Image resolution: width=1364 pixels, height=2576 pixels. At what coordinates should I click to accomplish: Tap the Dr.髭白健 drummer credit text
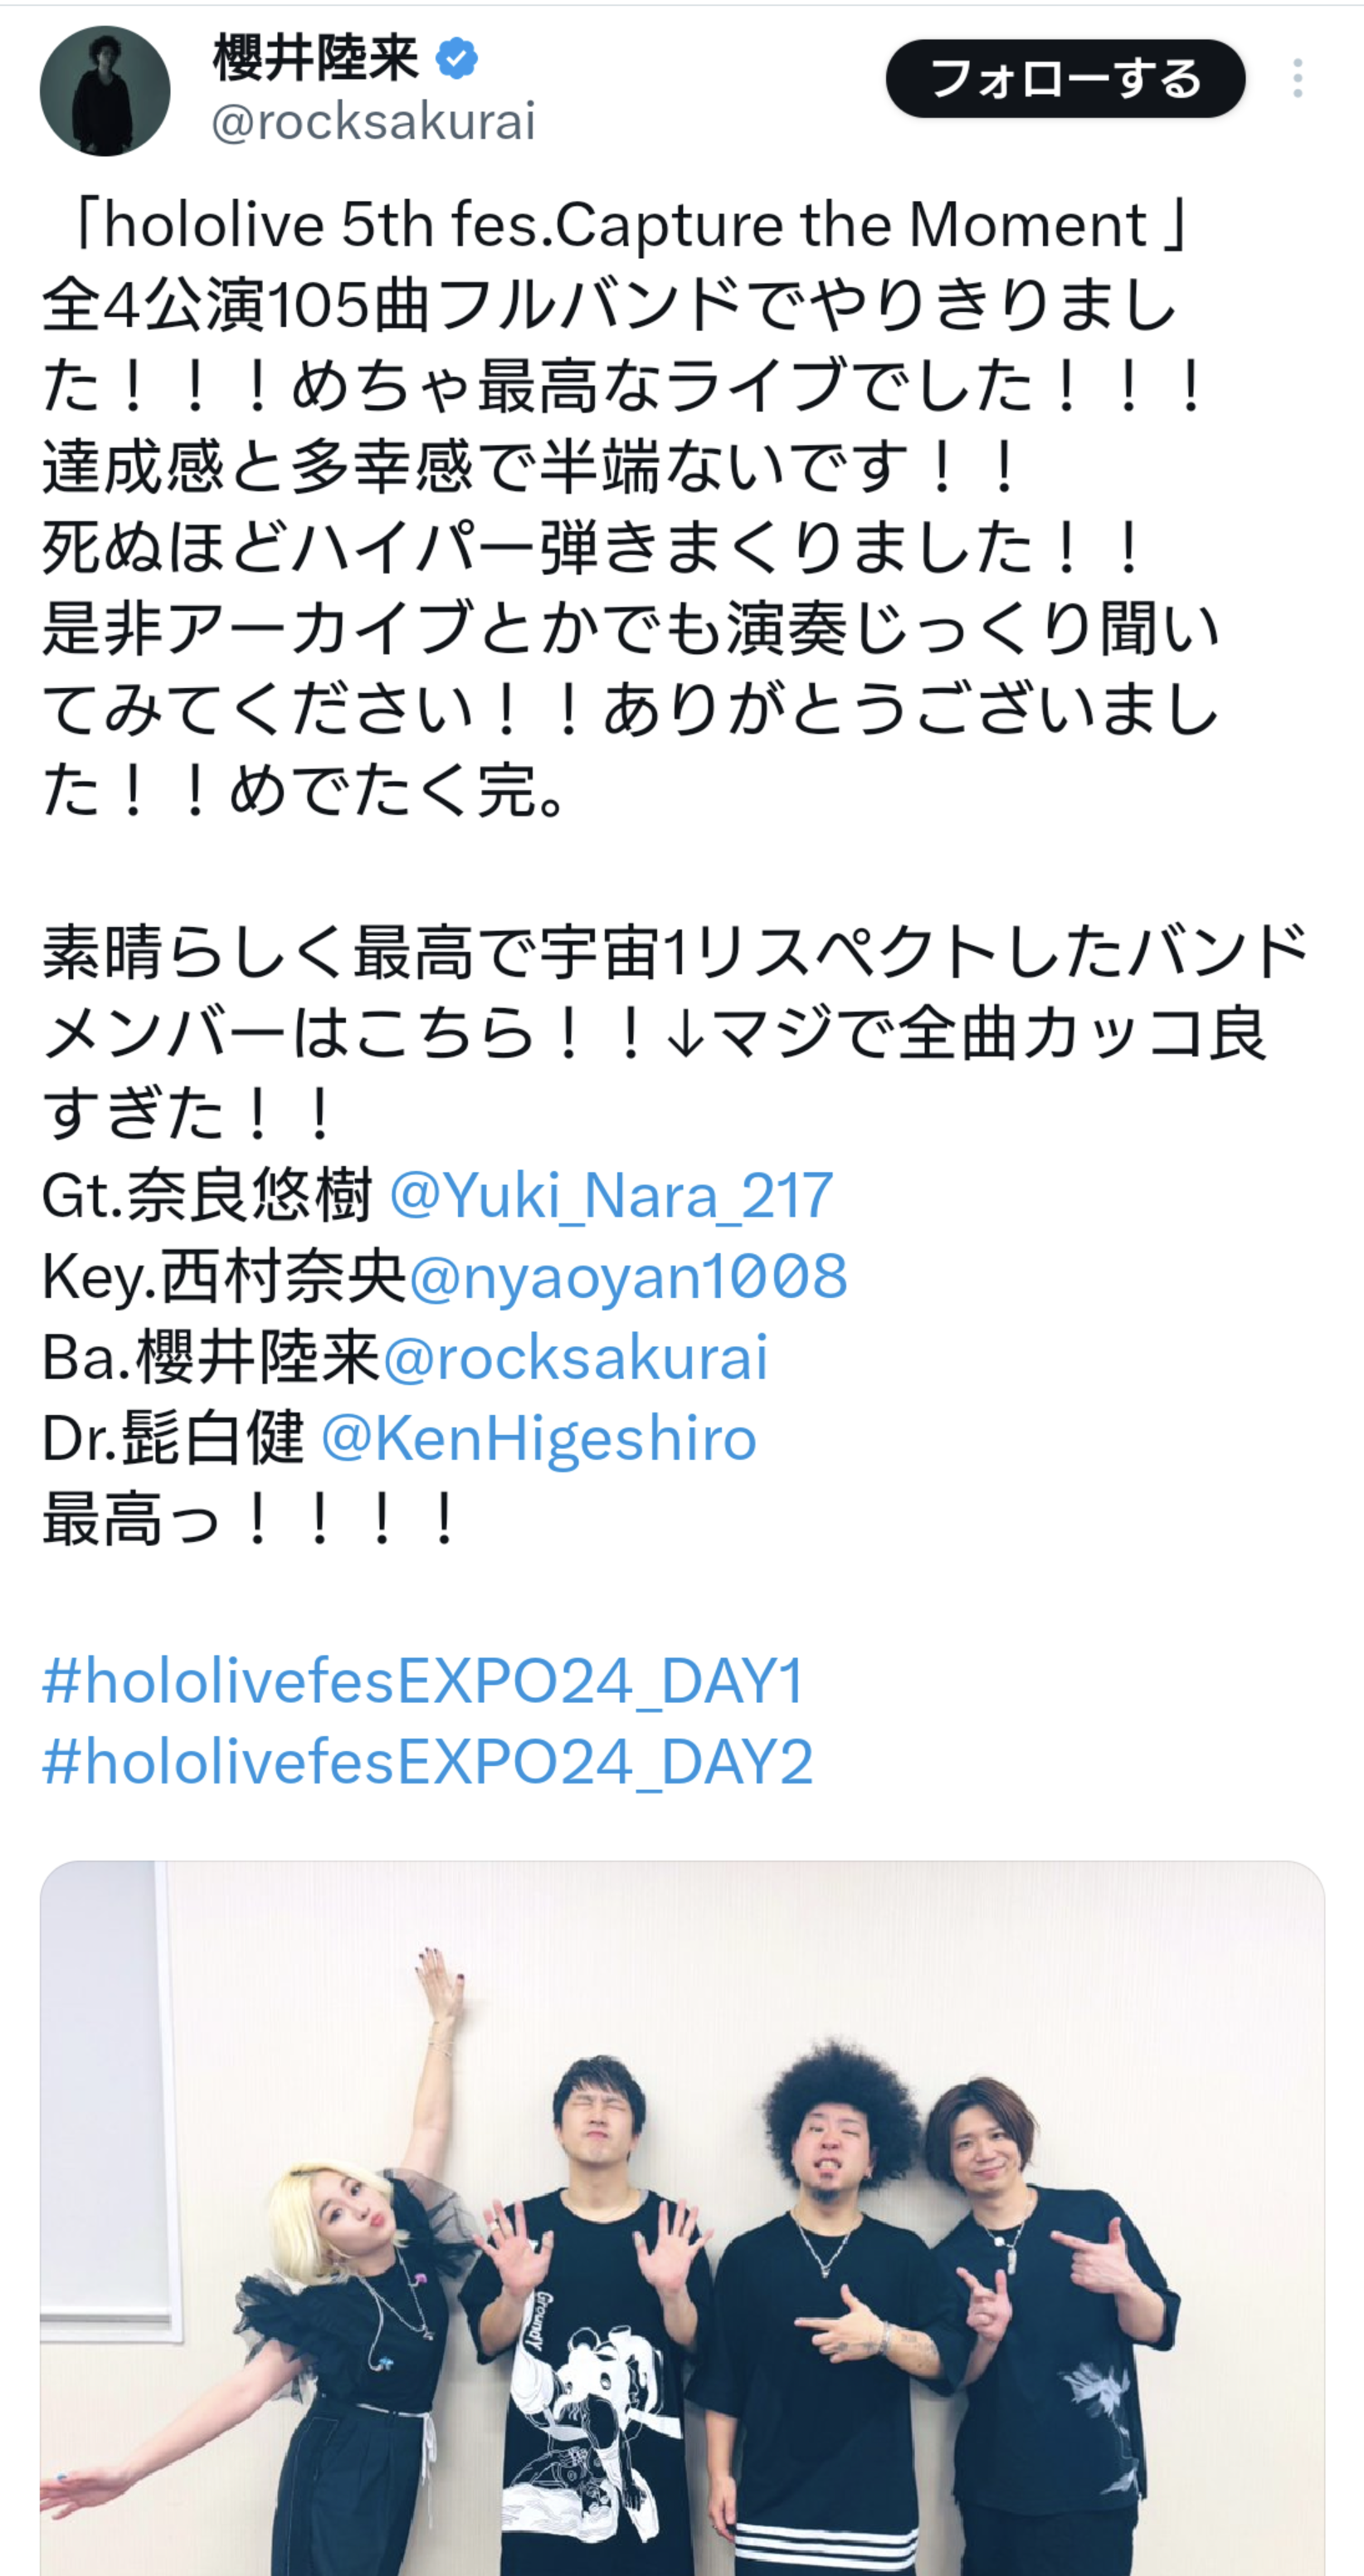[173, 1438]
